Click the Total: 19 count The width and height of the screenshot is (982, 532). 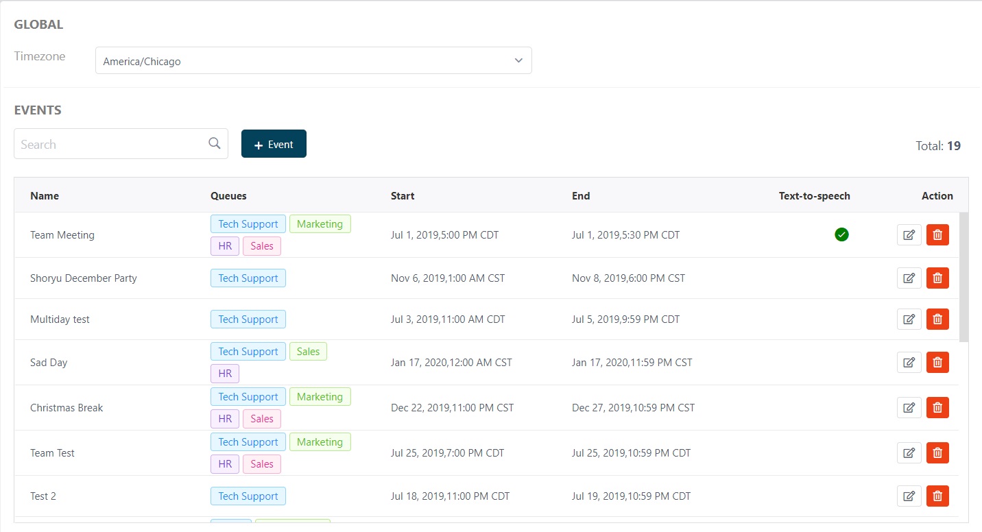pos(938,146)
